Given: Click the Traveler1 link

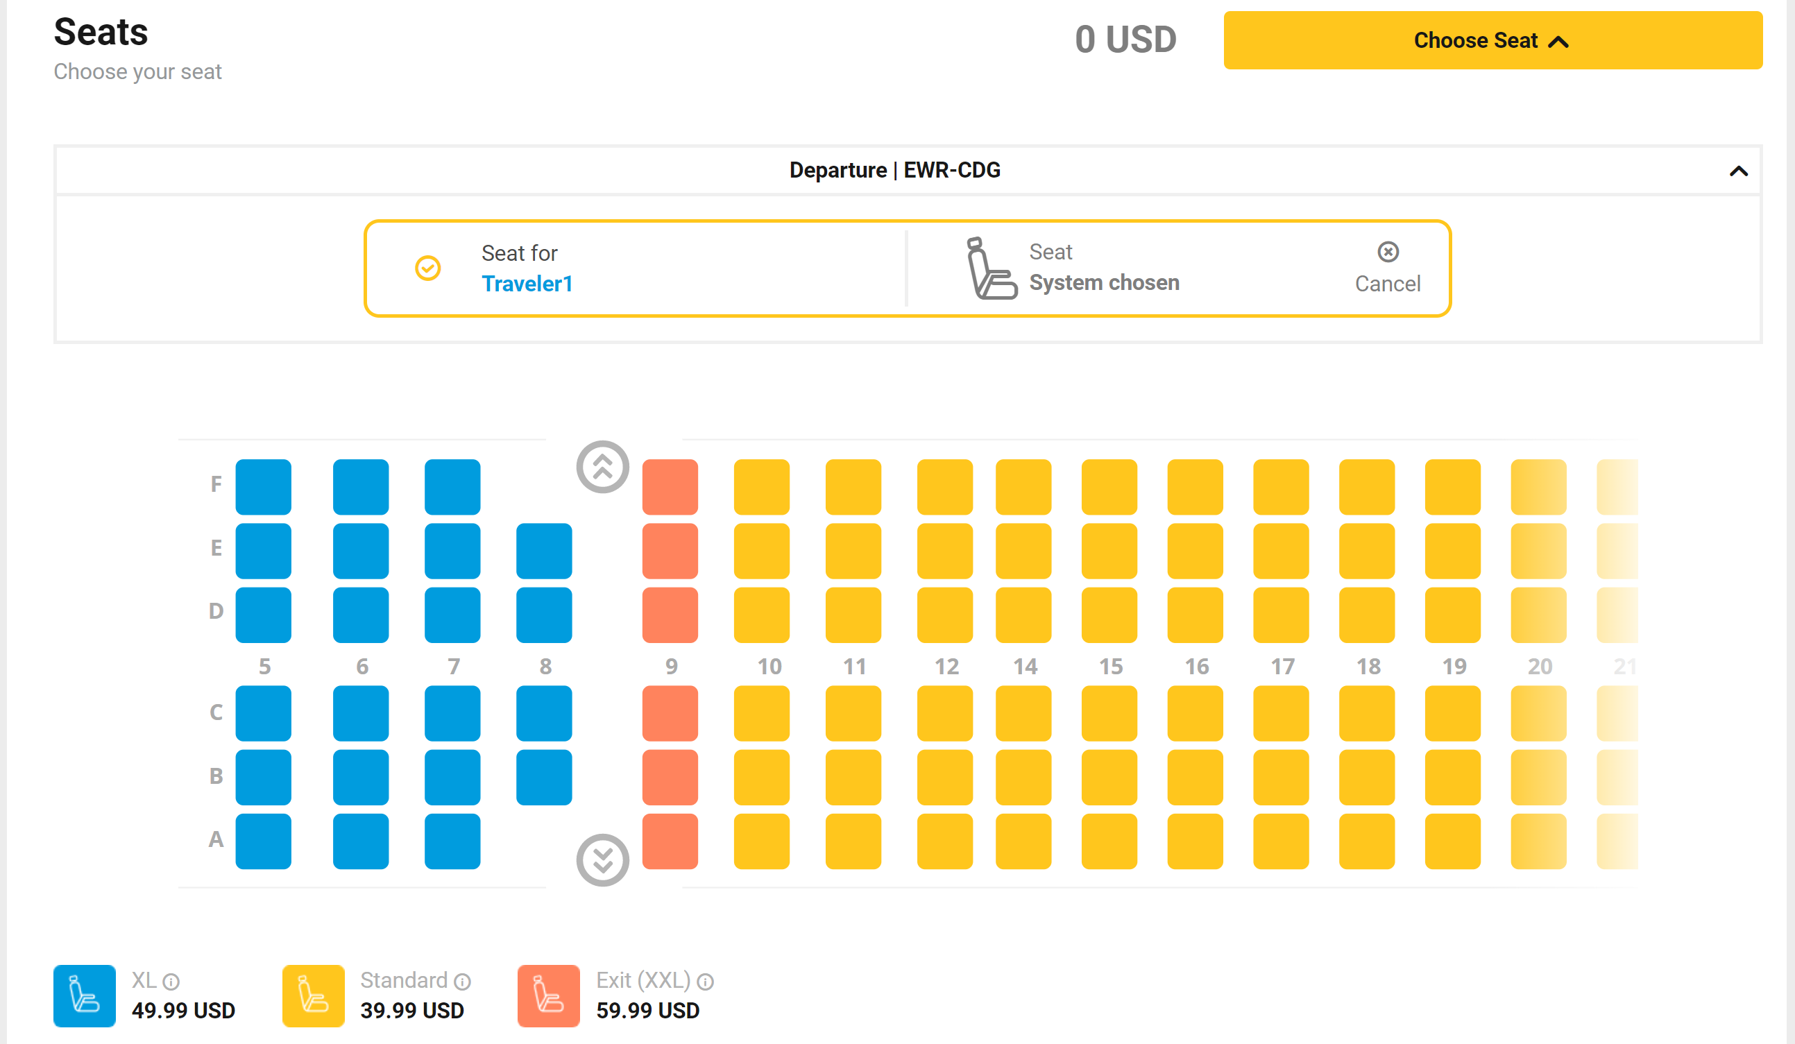Looking at the screenshot, I should [x=527, y=284].
